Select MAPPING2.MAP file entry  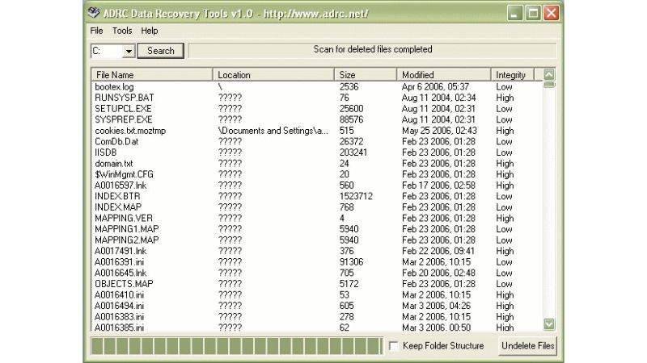tap(317, 240)
